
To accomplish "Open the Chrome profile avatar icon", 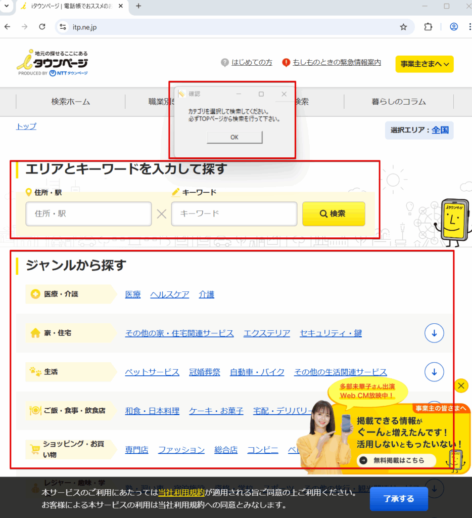I will tap(454, 27).
